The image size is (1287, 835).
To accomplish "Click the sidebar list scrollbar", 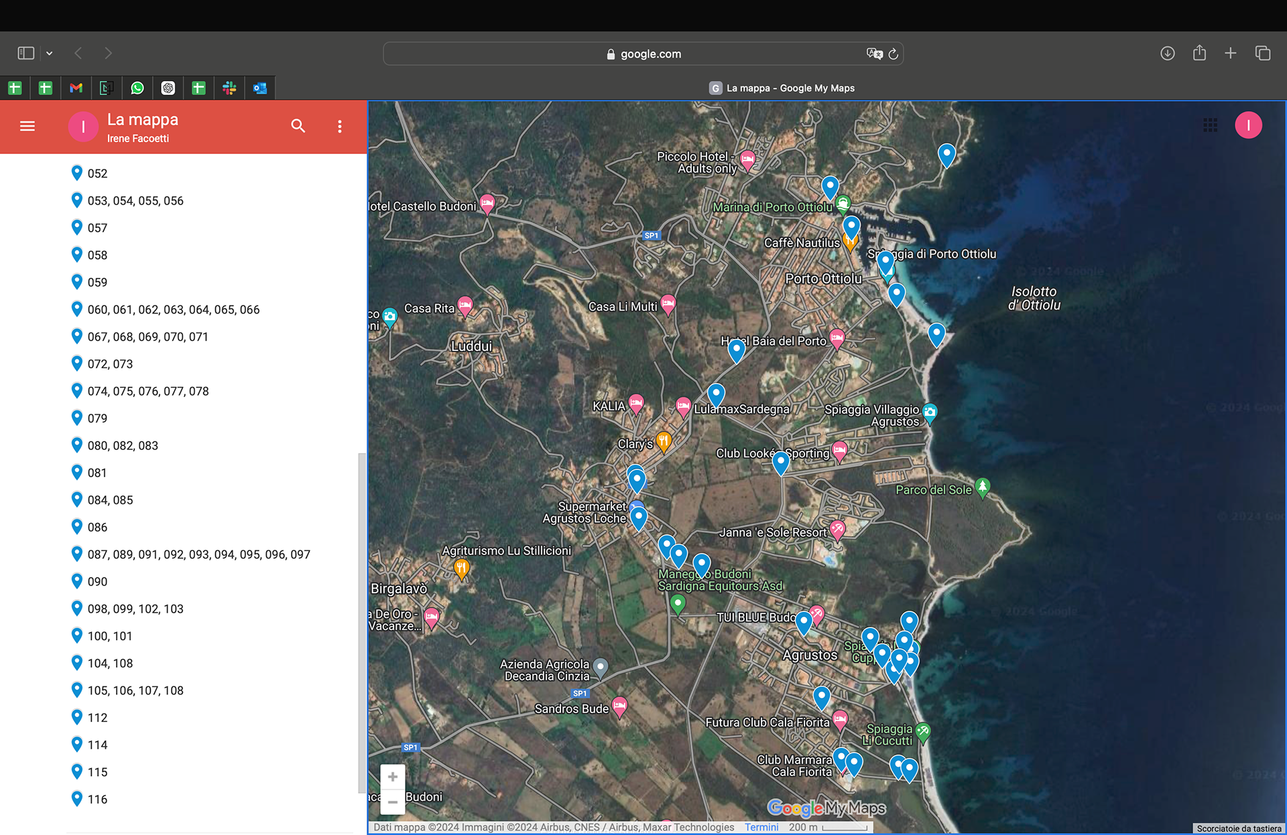I will pyautogui.click(x=362, y=623).
